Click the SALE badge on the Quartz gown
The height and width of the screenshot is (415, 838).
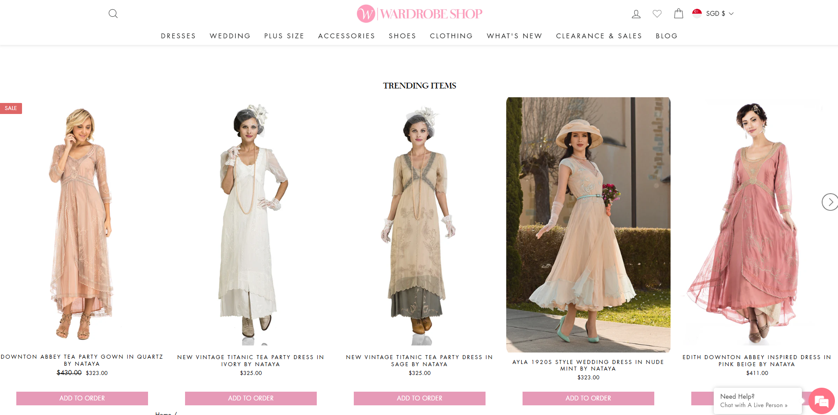[11, 108]
